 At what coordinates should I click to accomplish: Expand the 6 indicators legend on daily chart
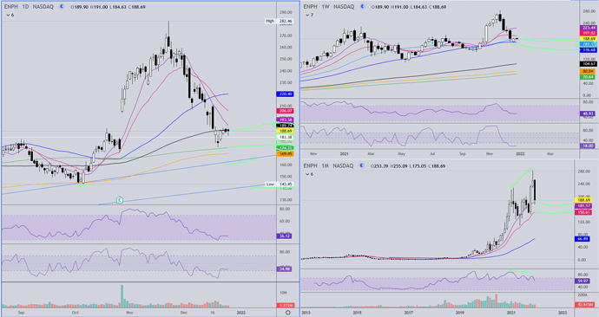point(8,15)
